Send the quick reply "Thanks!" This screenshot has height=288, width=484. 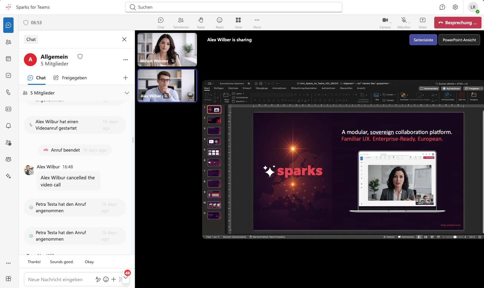click(34, 262)
